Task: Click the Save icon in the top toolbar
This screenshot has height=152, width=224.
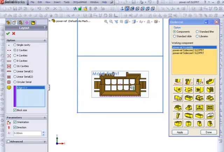Action: pyautogui.click(x=15, y=9)
